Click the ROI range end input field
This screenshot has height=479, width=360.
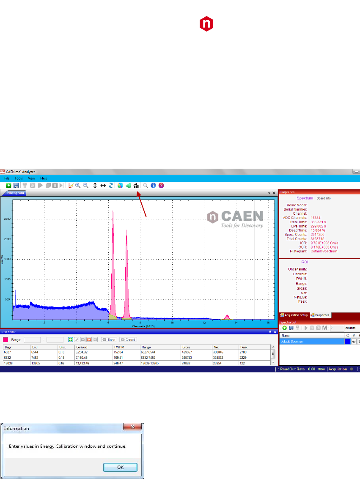click(x=55, y=340)
